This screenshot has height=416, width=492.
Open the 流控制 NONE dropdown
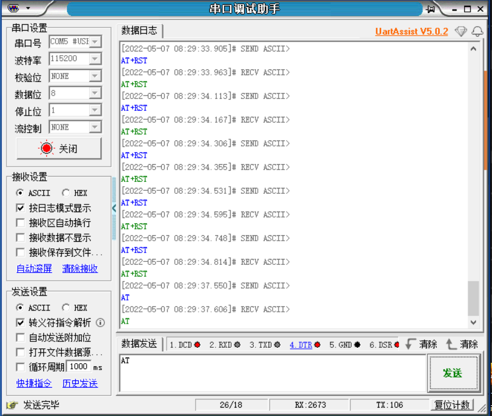coord(95,127)
